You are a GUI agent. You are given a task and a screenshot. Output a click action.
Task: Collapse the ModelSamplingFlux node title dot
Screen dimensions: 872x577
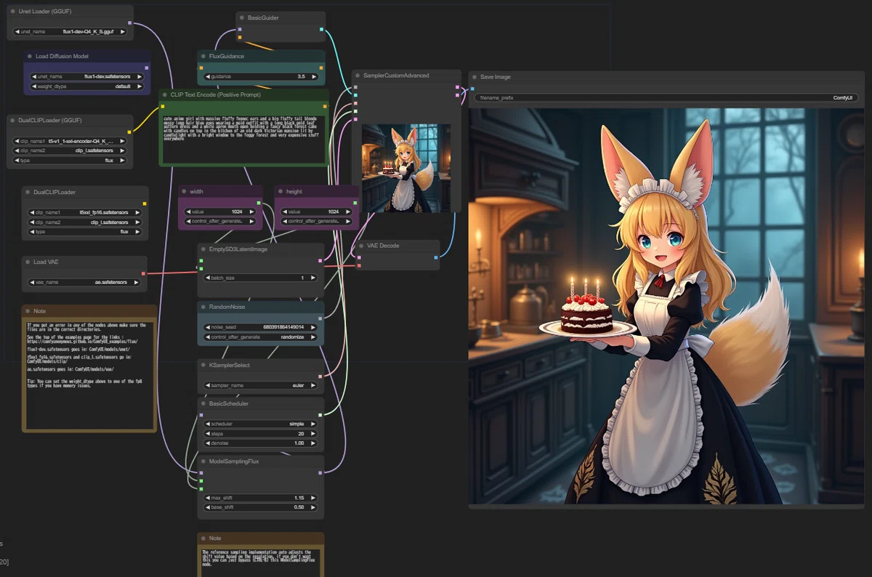[x=203, y=461]
